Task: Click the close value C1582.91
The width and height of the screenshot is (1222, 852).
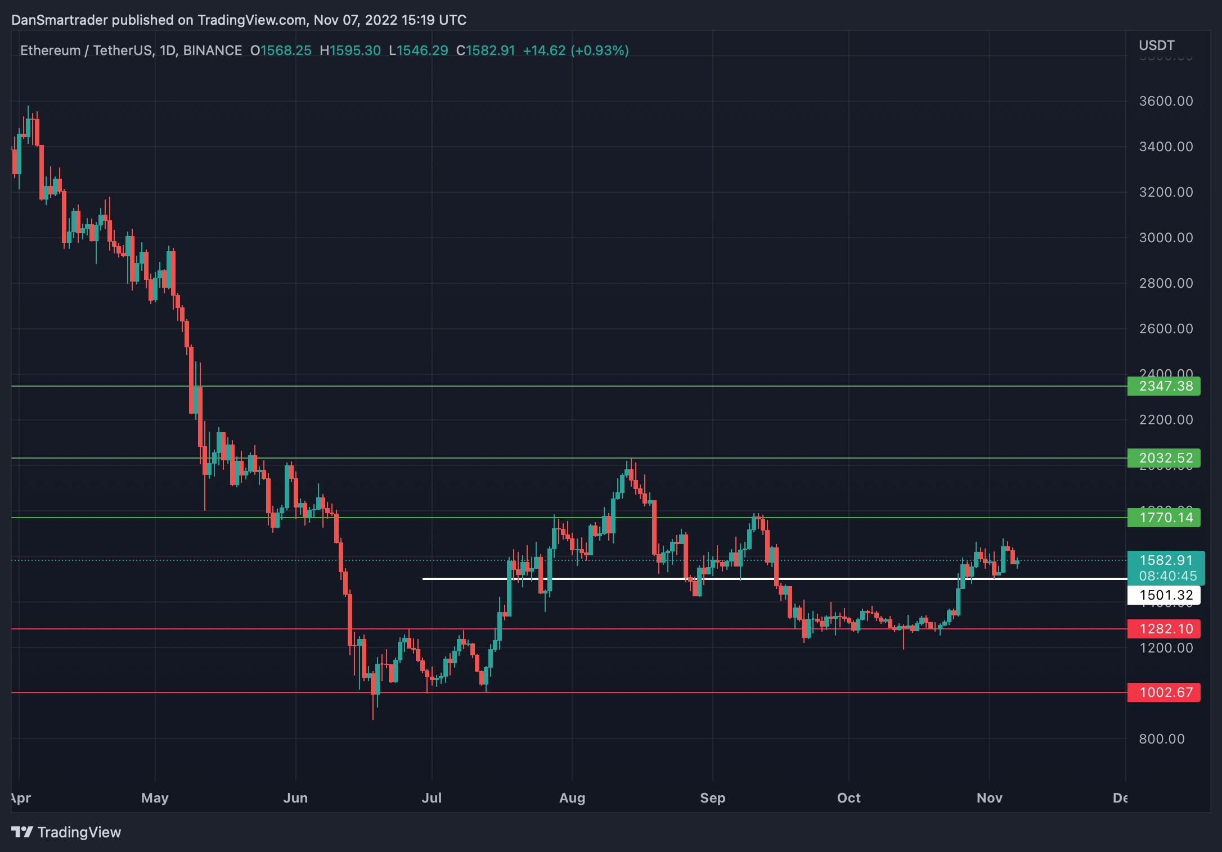Action: click(x=486, y=51)
